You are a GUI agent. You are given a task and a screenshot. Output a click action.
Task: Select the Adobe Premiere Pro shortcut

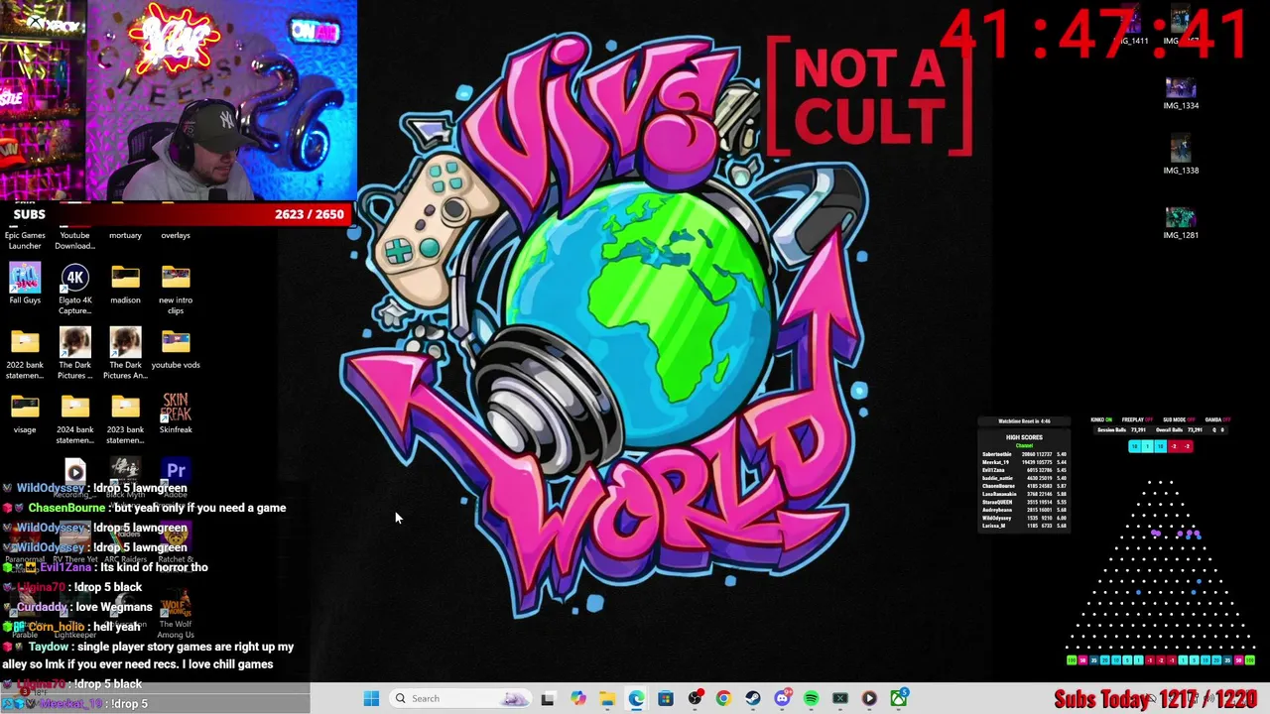(x=176, y=470)
